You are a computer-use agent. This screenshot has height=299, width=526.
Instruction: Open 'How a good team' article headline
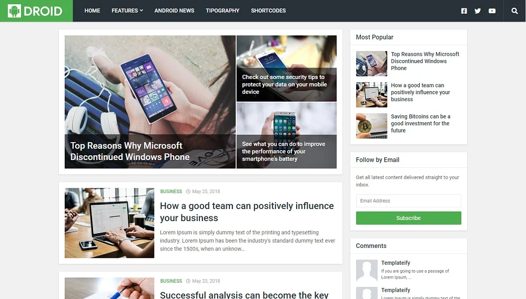(x=247, y=212)
